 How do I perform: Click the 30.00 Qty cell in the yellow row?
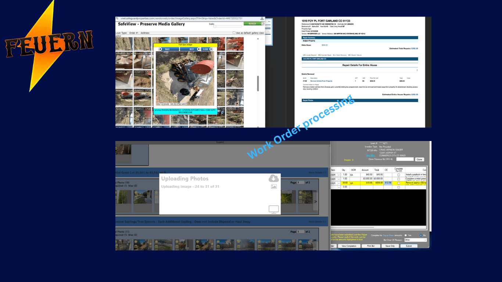click(345, 183)
